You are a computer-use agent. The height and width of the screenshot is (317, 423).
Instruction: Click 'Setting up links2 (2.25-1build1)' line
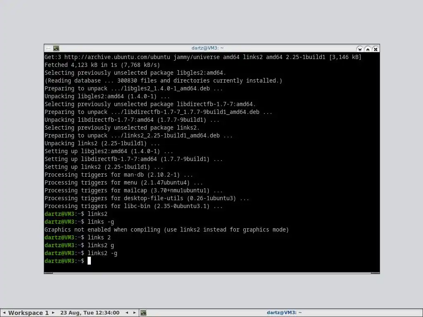click(x=104, y=167)
